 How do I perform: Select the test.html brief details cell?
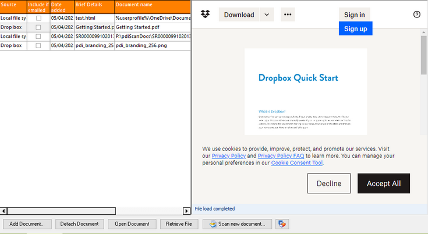click(94, 18)
